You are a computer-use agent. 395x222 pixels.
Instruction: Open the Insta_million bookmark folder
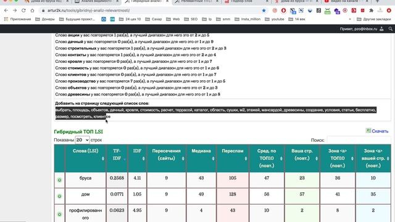247,19
